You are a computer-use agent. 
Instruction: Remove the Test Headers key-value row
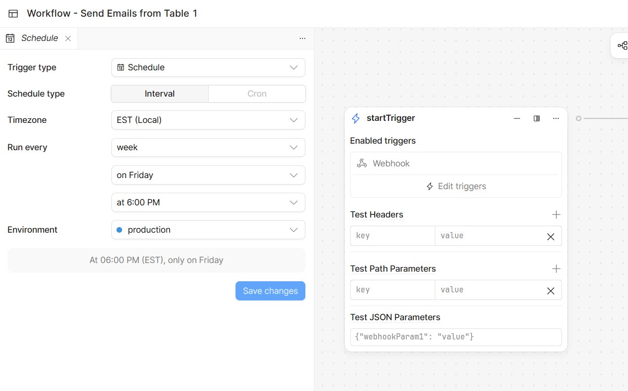551,236
